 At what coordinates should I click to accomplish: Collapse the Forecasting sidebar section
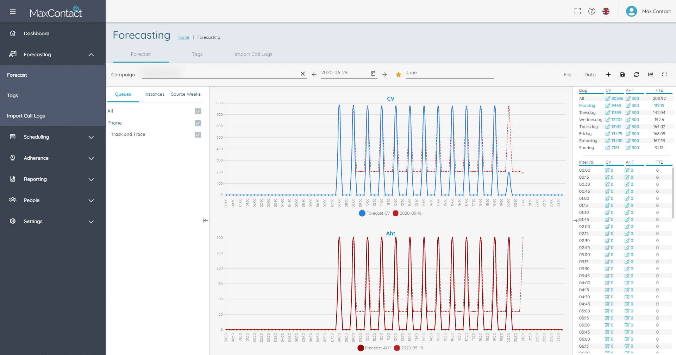91,55
